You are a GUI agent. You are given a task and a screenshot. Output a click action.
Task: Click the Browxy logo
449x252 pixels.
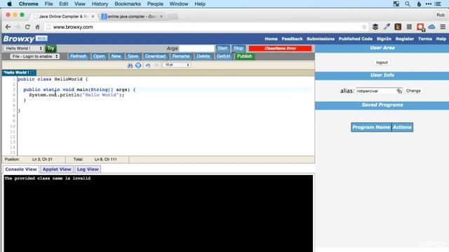coord(19,38)
